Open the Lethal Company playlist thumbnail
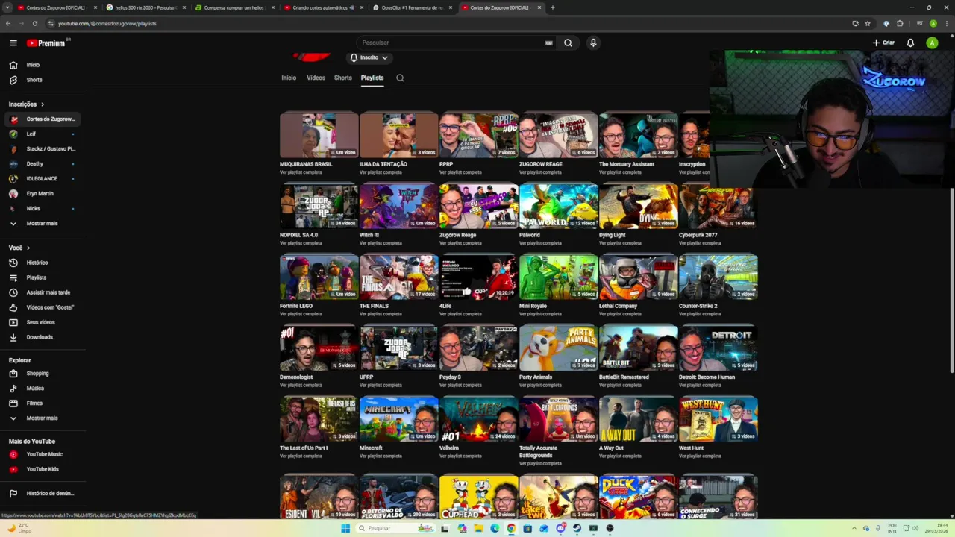 [x=638, y=276]
